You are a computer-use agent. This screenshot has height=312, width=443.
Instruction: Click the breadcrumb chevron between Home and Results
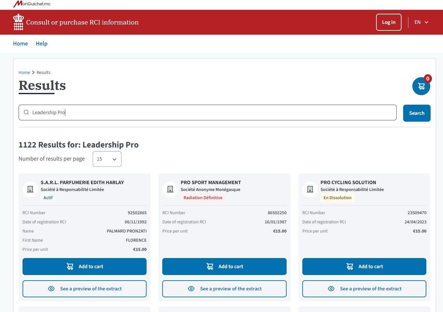(x=33, y=73)
